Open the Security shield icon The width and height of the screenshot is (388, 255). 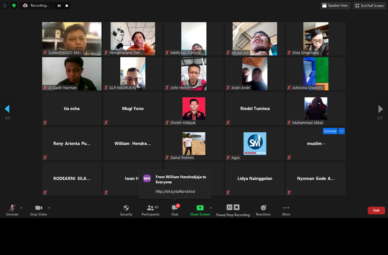pyautogui.click(x=126, y=208)
